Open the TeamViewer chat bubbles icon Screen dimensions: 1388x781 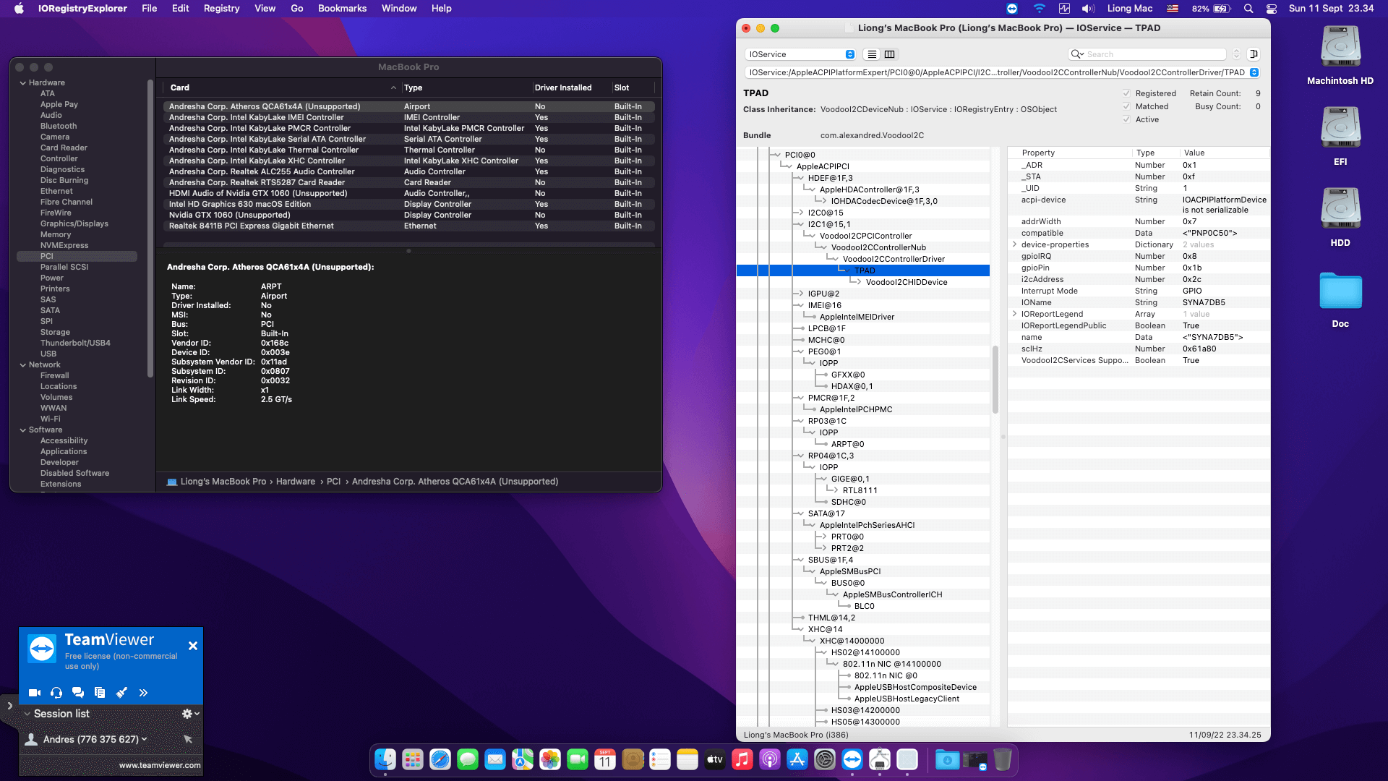click(78, 693)
